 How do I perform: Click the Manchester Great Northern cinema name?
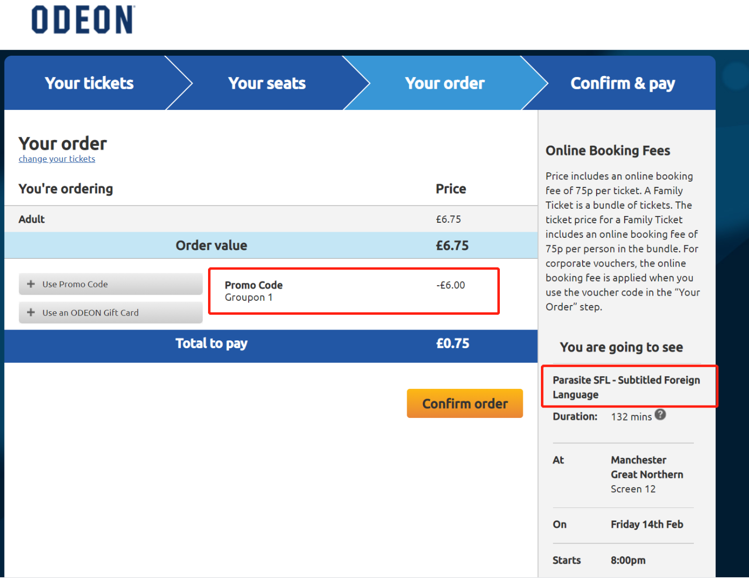(647, 467)
